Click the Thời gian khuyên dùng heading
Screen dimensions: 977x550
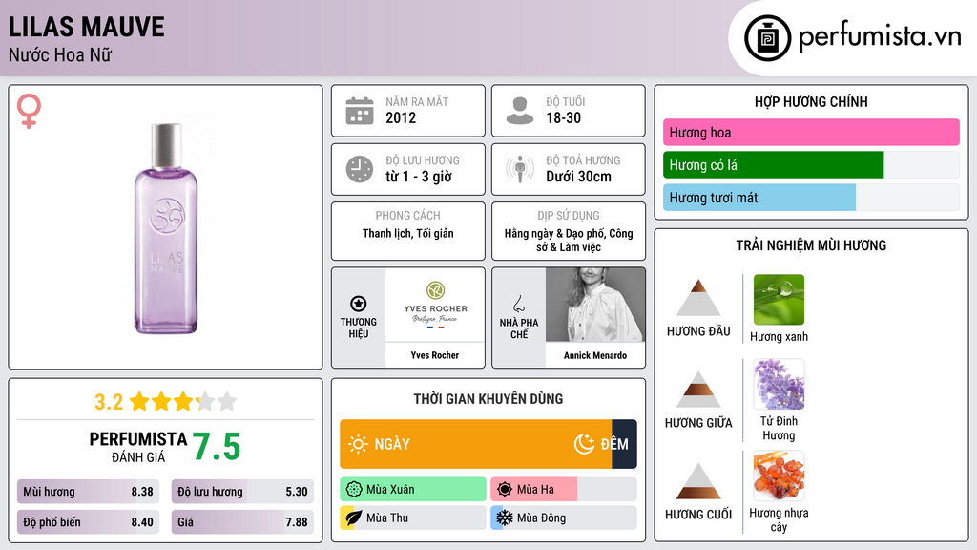point(488,399)
